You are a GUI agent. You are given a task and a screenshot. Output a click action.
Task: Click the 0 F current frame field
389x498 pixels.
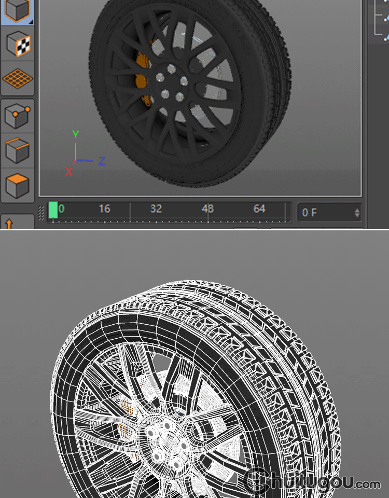(330, 213)
